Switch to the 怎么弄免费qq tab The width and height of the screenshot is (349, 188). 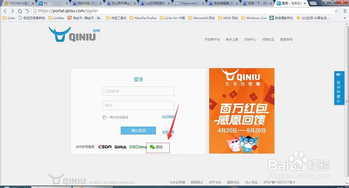[x=121, y=3]
